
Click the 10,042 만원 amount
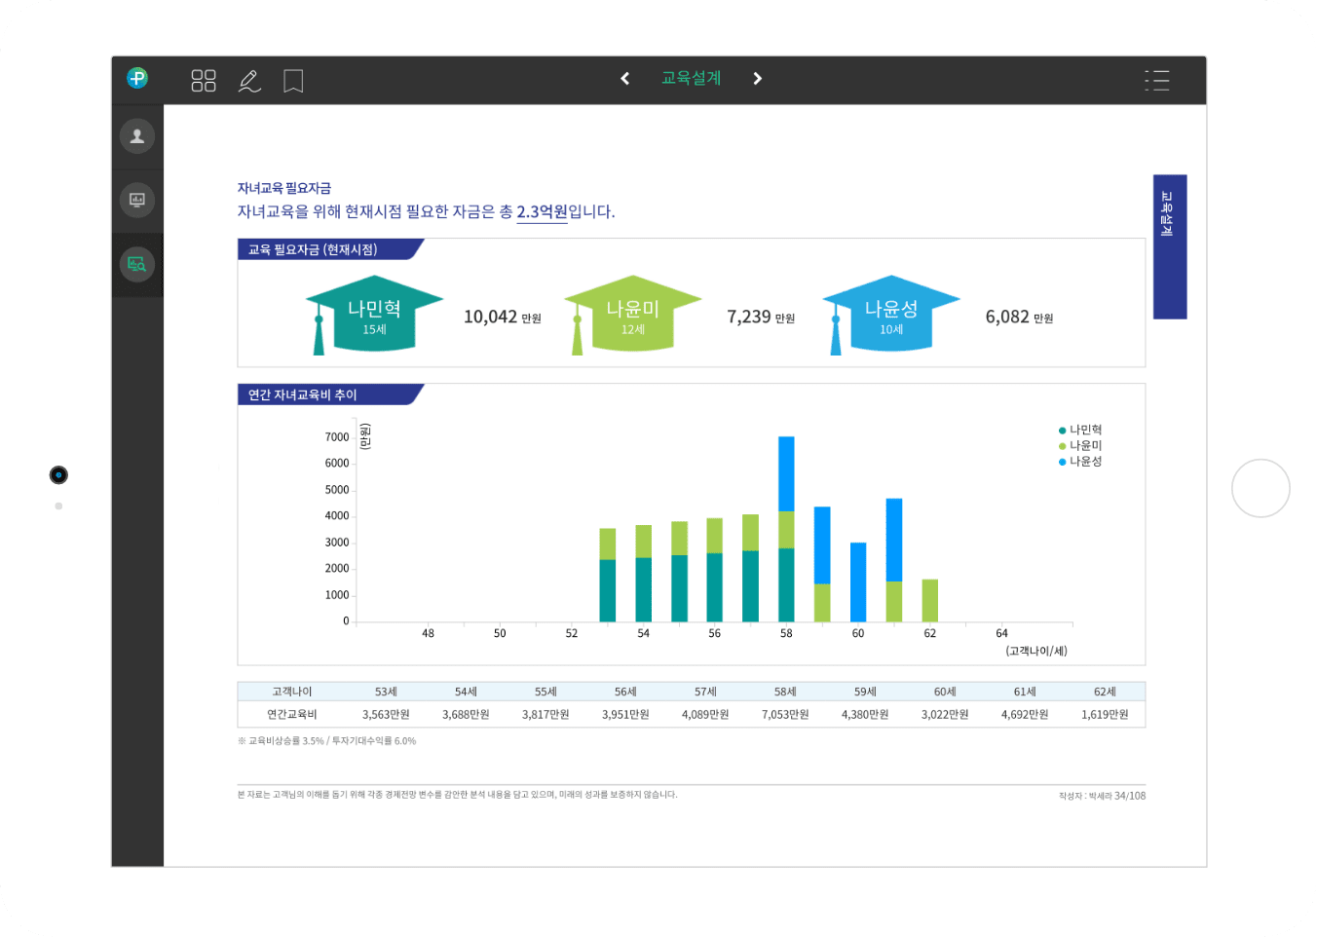coord(502,317)
